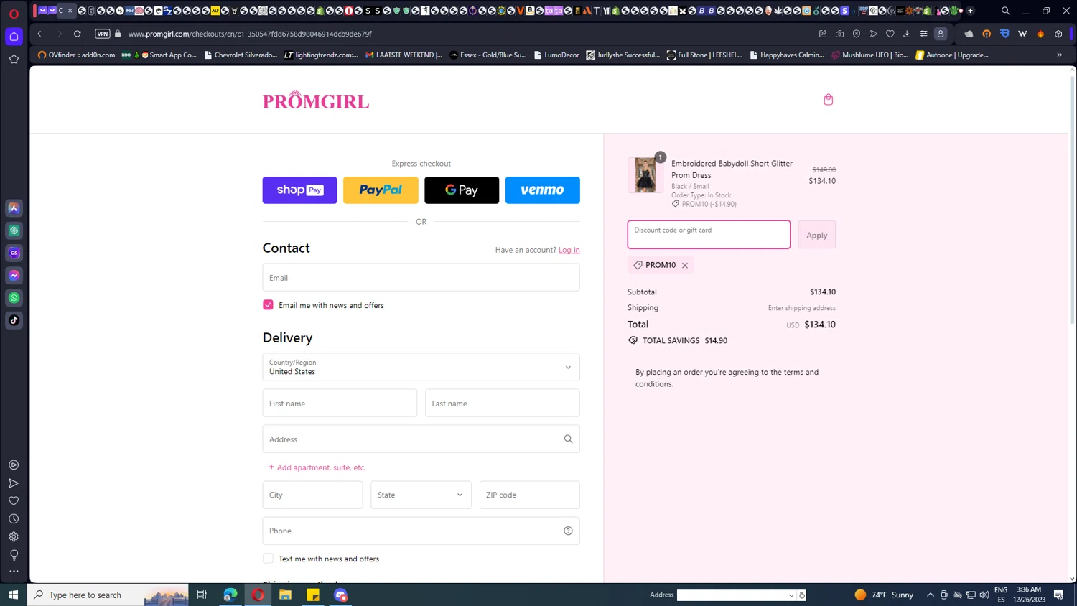Open sidebar lightbulb tips icon
This screenshot has width=1077, height=606.
pos(14,554)
